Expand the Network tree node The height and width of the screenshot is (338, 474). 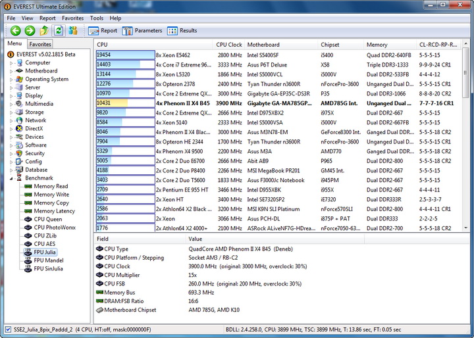point(11,120)
